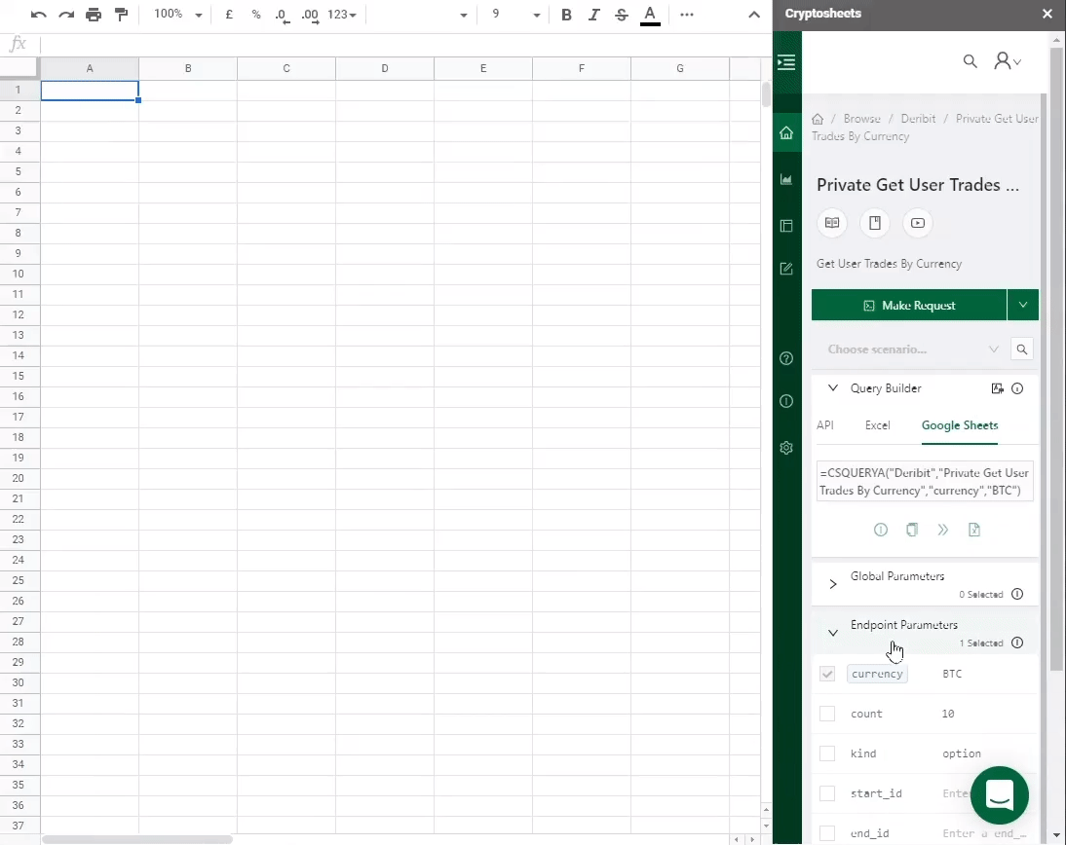
Task: Collapse the Endpoint Parameters section
Action: click(x=833, y=633)
